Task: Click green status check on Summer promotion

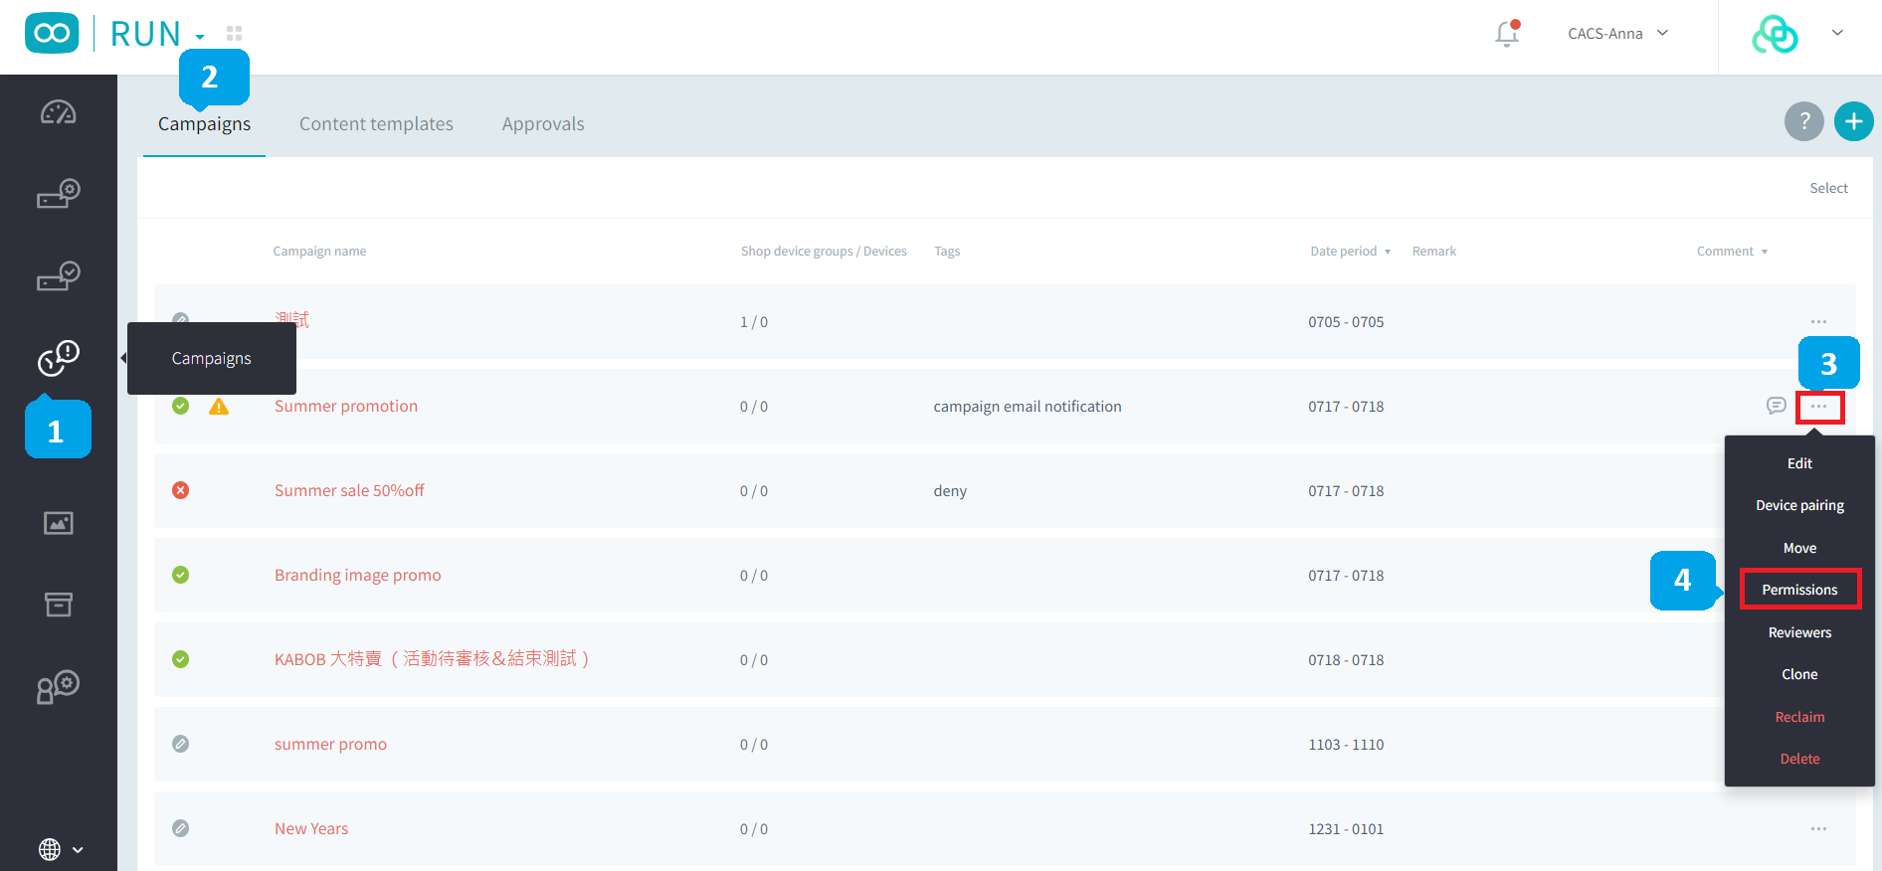Action: tap(180, 406)
